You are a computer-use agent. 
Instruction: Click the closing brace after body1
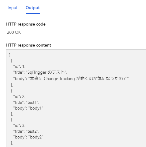point(12,114)
